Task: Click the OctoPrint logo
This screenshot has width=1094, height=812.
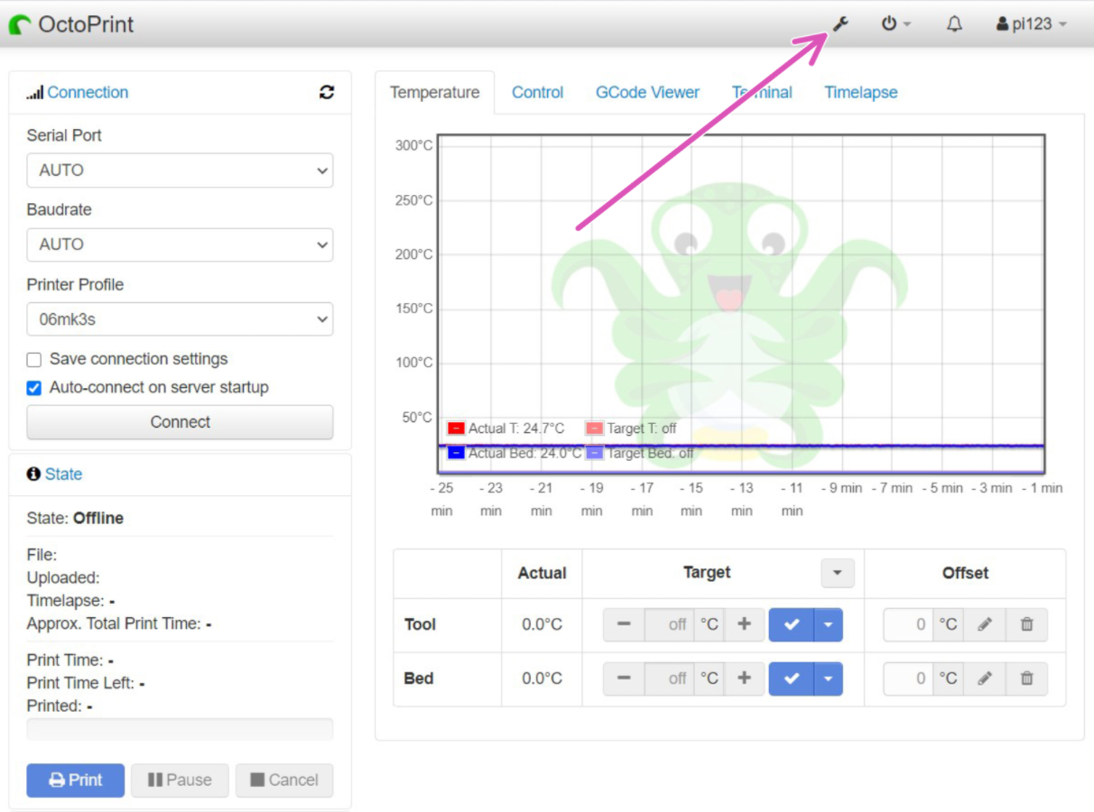Action: click(x=71, y=24)
